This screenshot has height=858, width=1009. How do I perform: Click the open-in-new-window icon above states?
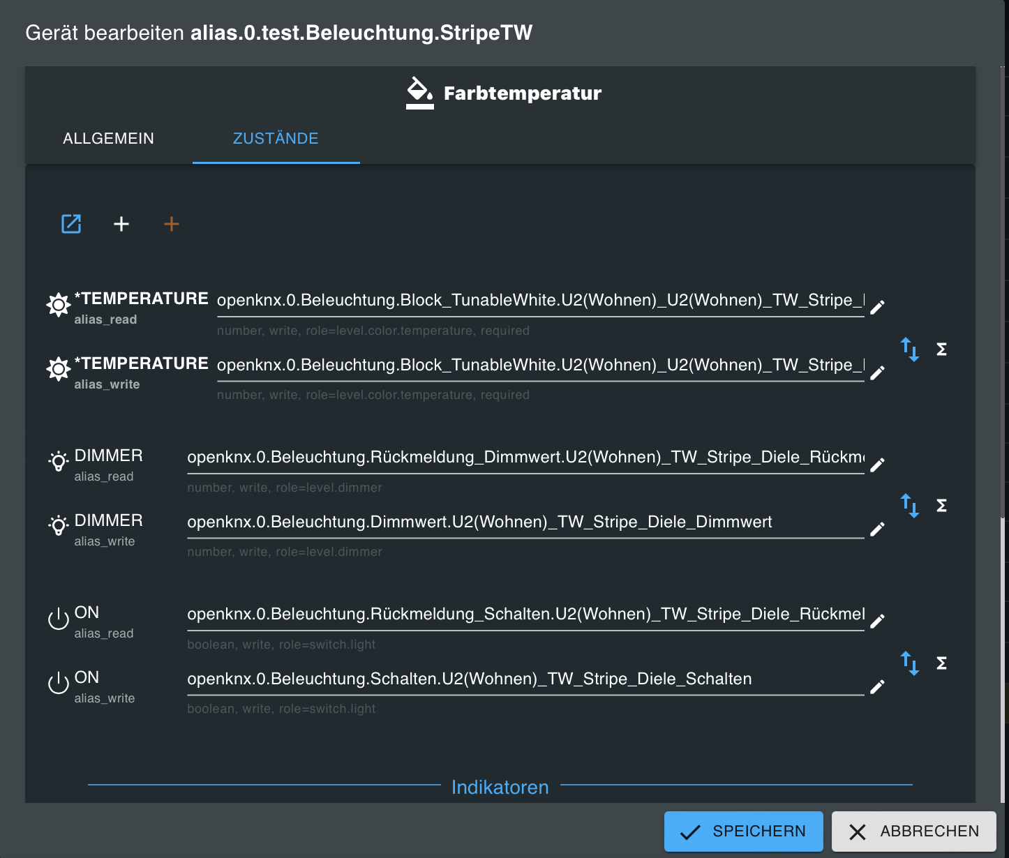[x=71, y=224]
